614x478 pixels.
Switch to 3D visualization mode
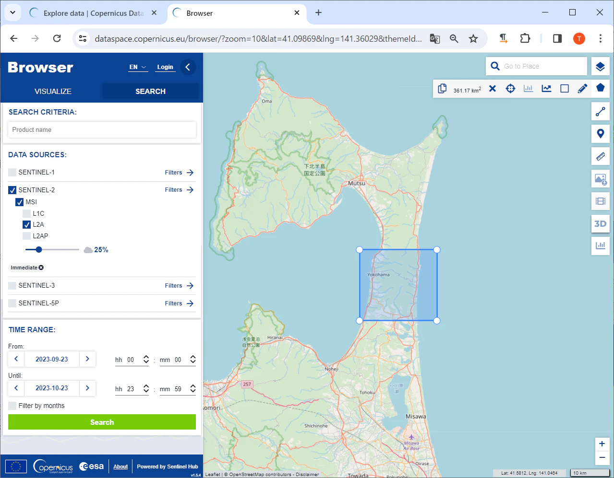point(600,223)
